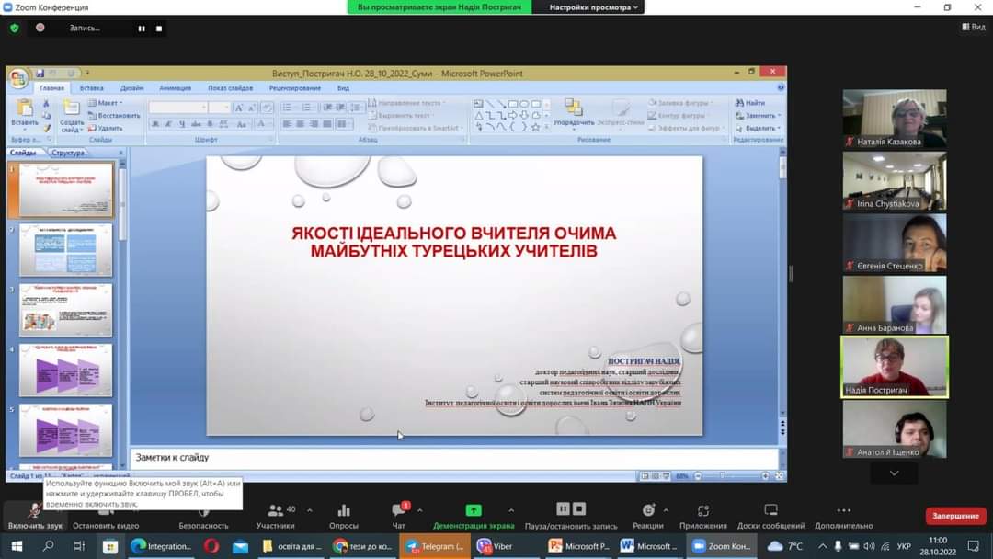Open the Apps icon in Zoom

(703, 513)
